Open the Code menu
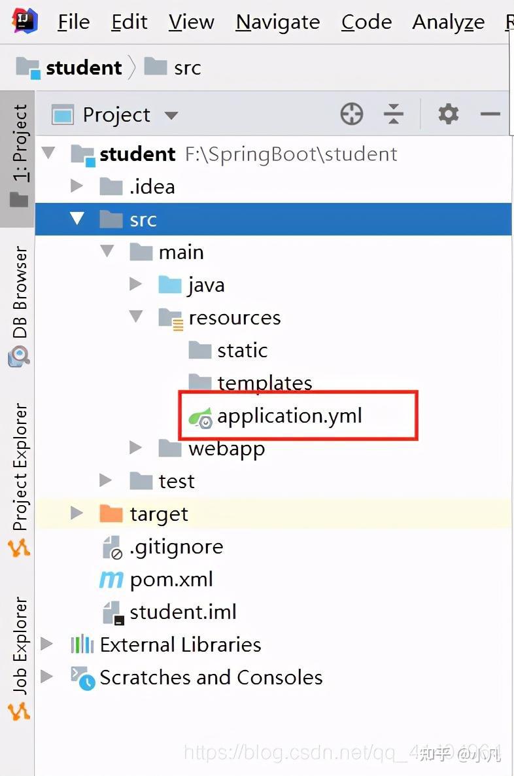The height and width of the screenshot is (776, 514). pyautogui.click(x=366, y=22)
